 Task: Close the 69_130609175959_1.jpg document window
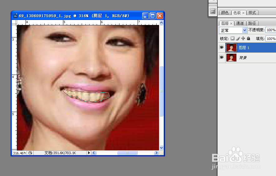click(160, 16)
